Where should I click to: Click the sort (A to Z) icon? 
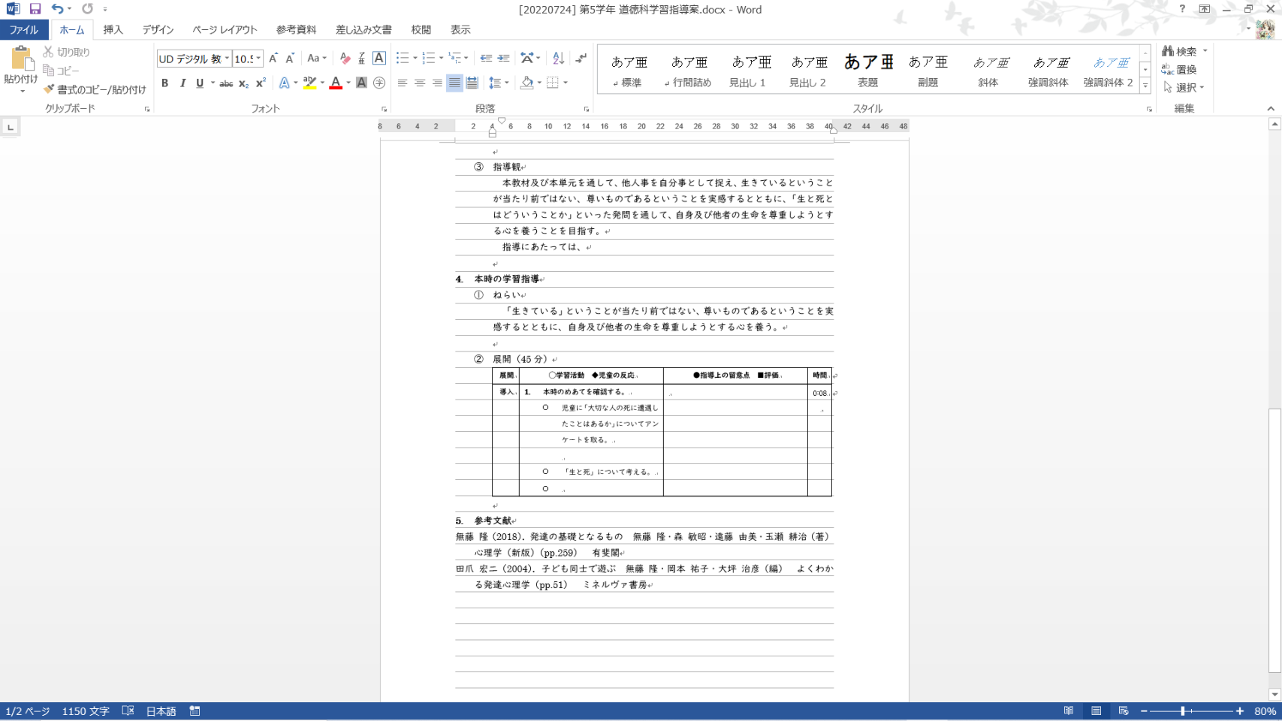pyautogui.click(x=558, y=59)
